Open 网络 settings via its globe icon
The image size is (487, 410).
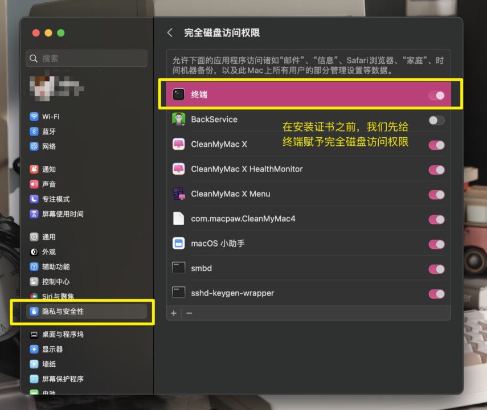tap(35, 146)
